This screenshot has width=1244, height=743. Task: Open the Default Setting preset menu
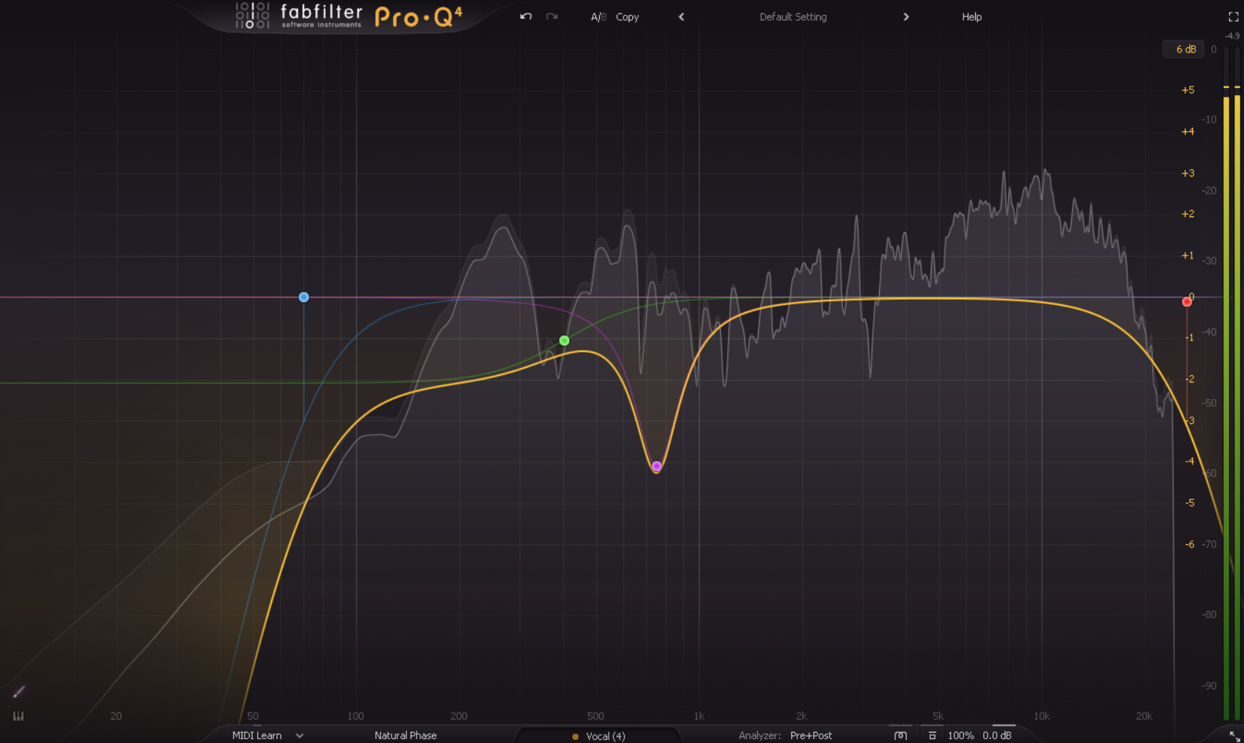click(793, 17)
